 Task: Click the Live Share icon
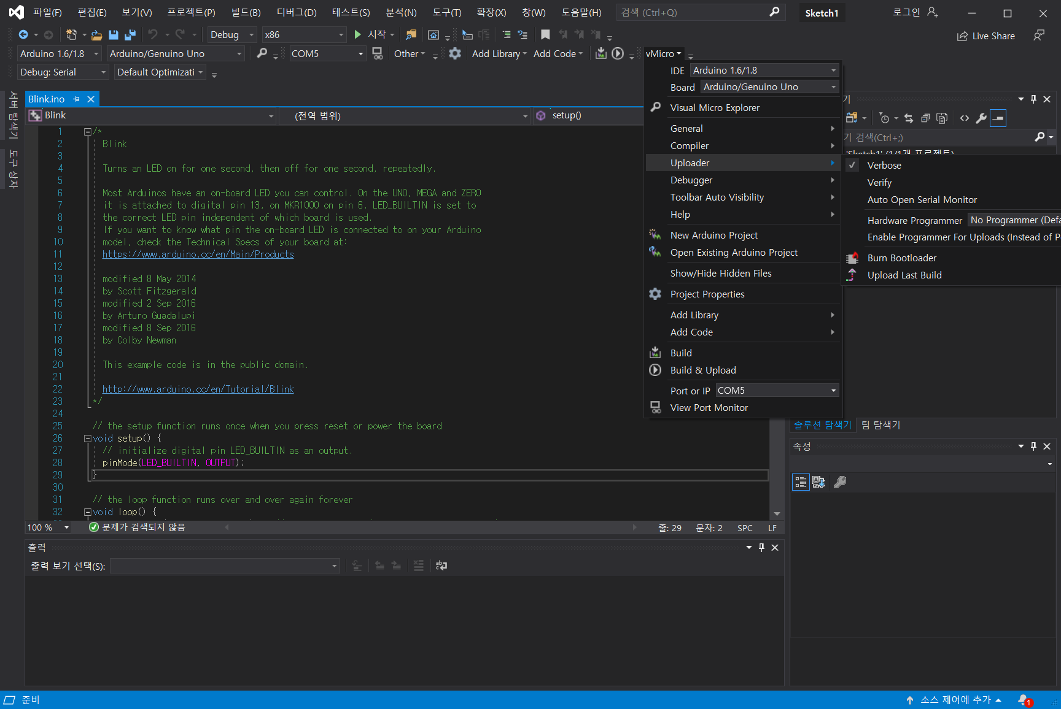click(x=962, y=36)
